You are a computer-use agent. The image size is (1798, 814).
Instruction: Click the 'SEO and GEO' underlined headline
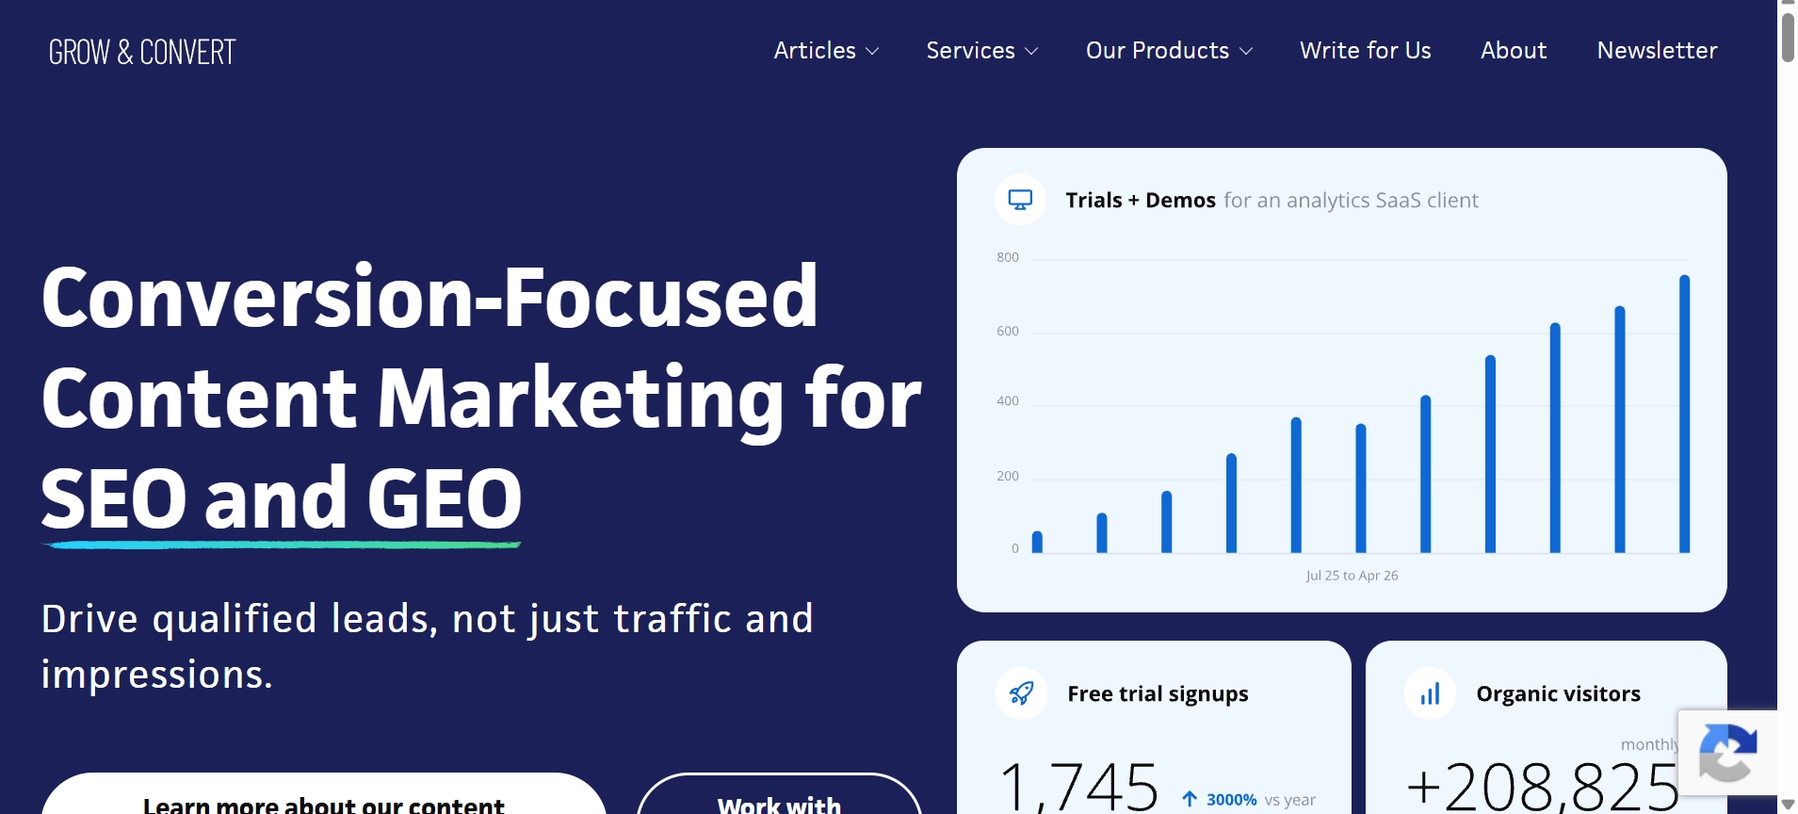coord(282,499)
